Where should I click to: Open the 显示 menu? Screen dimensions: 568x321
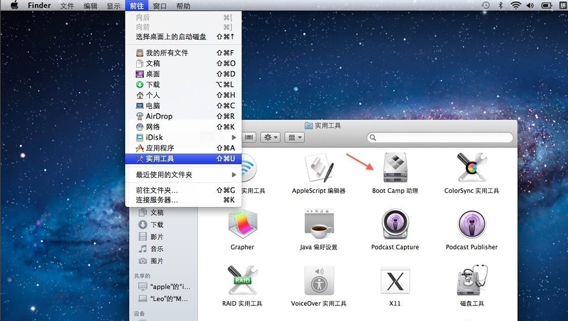pos(114,6)
